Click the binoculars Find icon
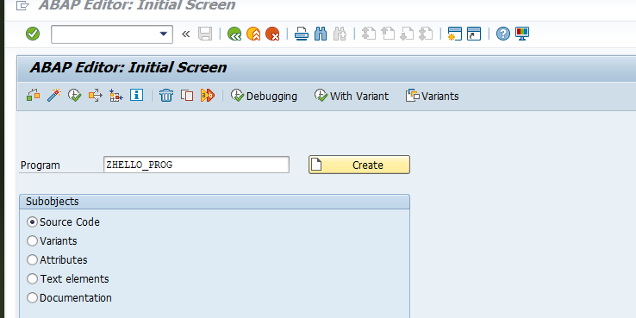 click(321, 34)
